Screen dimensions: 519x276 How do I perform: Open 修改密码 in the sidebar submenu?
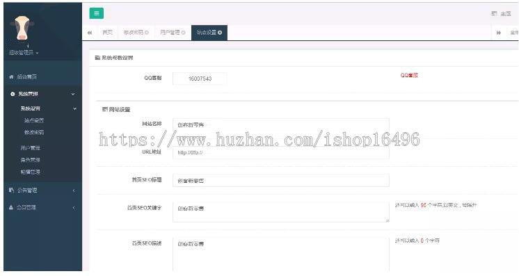click(x=34, y=132)
